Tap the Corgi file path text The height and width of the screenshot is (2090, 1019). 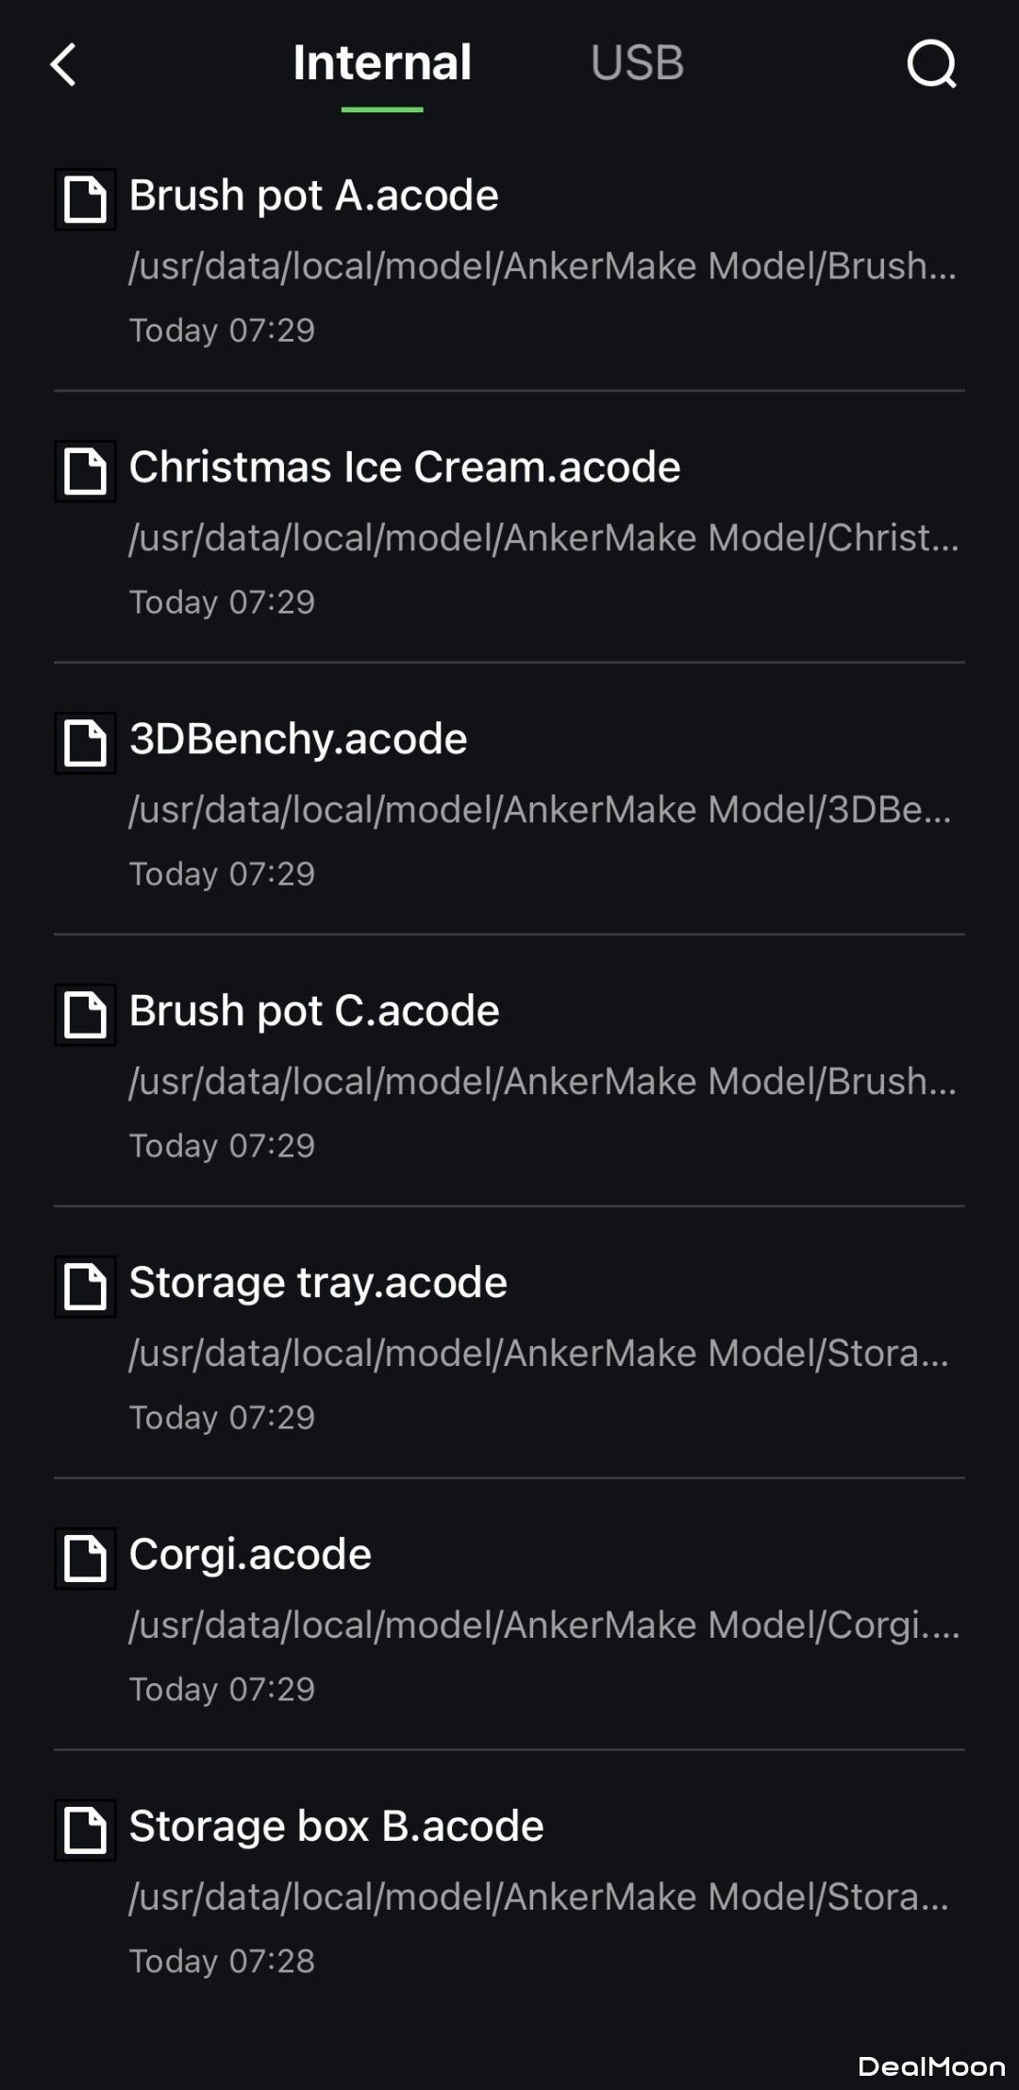(x=543, y=1625)
